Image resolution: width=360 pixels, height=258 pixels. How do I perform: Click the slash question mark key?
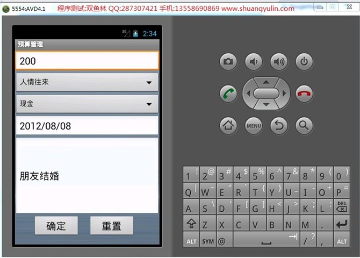308,239
